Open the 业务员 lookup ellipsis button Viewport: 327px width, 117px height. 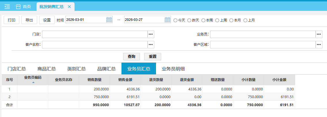319,34
